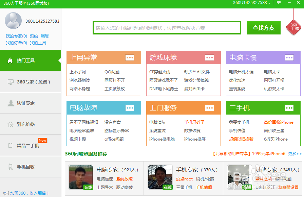The height and width of the screenshot is (197, 304).
Task: Select 主页被篡改 entry
Action: click(115, 89)
